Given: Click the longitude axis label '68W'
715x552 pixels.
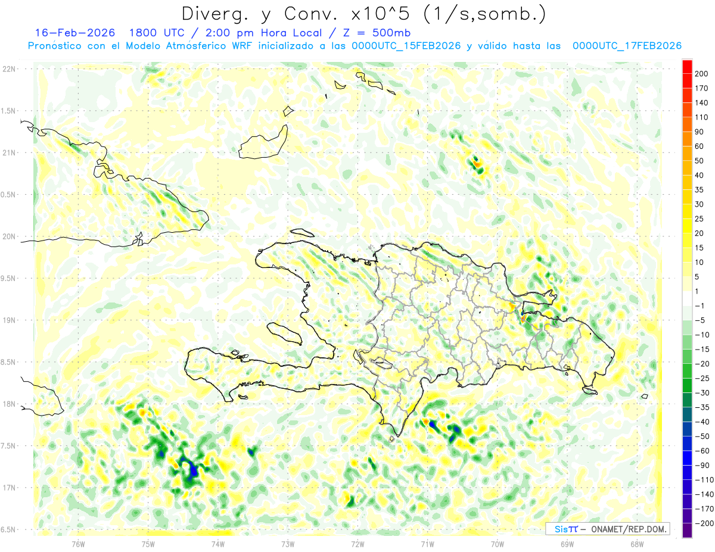Looking at the screenshot, I should click(x=637, y=544).
